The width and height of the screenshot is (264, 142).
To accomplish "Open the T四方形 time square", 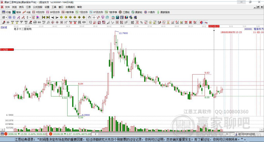I will tap(82, 12).
